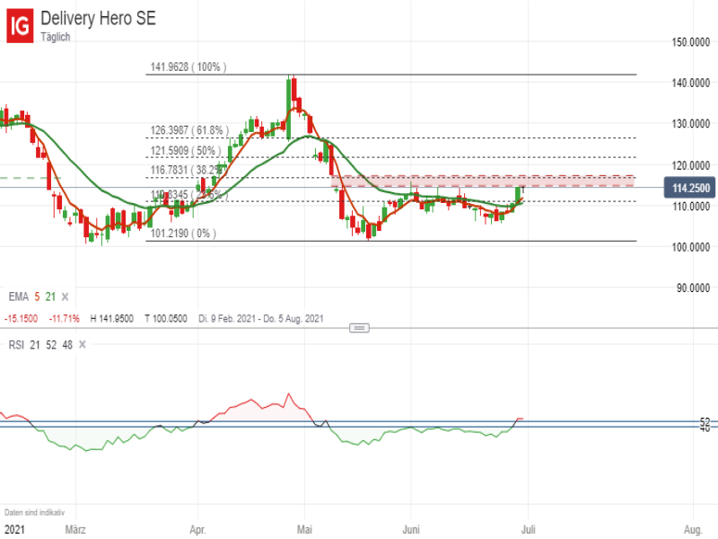Remove the EMA indicator with its X
The height and width of the screenshot is (539, 718).
coord(65,297)
